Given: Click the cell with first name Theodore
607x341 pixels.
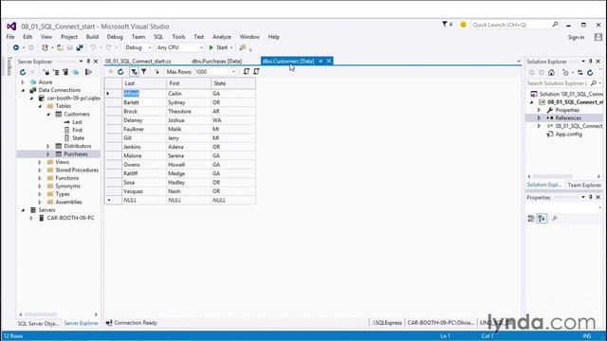Looking at the screenshot, I should pos(189,112).
